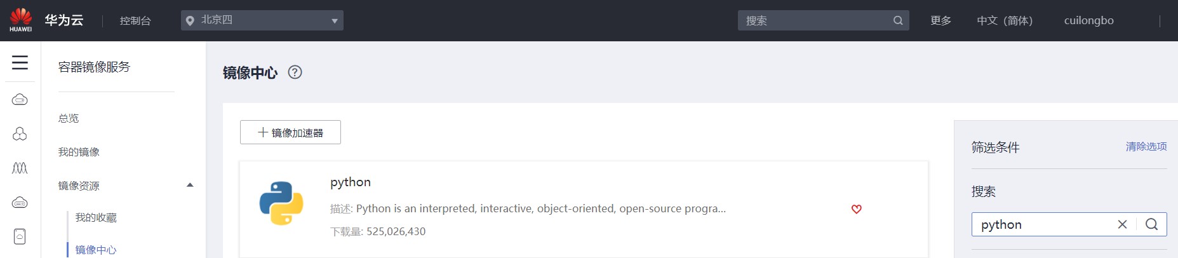Open 我的镜像 in the sidebar
Viewport: 1178px width, 258px height.
coord(79,152)
